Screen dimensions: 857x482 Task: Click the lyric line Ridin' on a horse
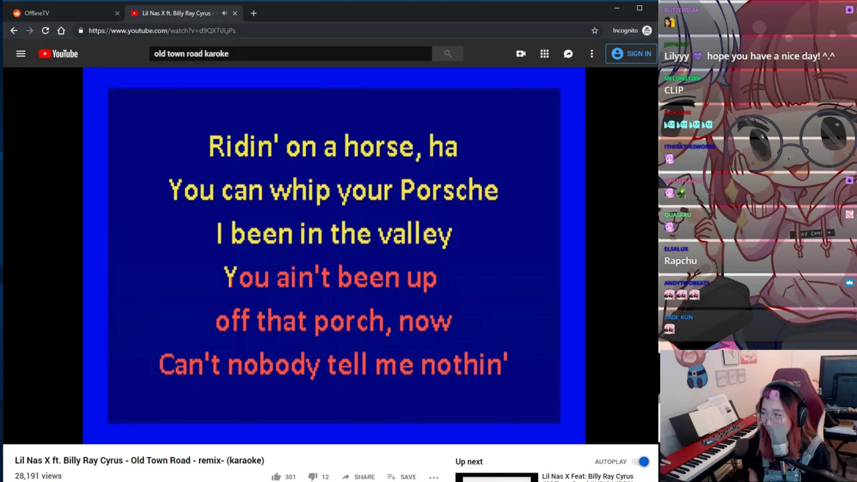333,147
